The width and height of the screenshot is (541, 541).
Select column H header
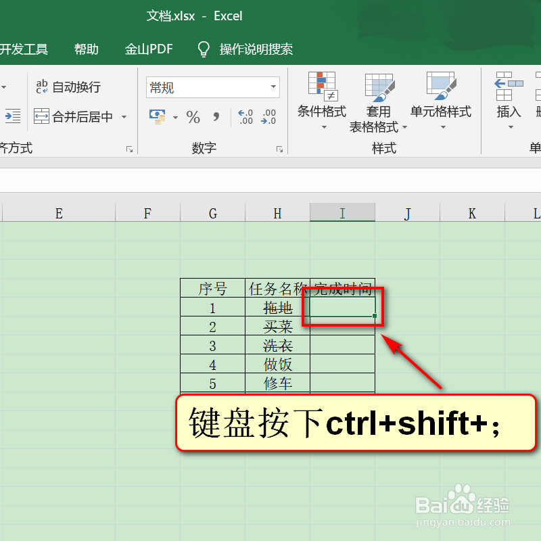277,212
